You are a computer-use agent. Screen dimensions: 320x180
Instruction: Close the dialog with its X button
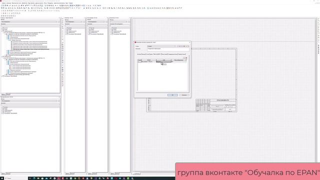(x=189, y=42)
